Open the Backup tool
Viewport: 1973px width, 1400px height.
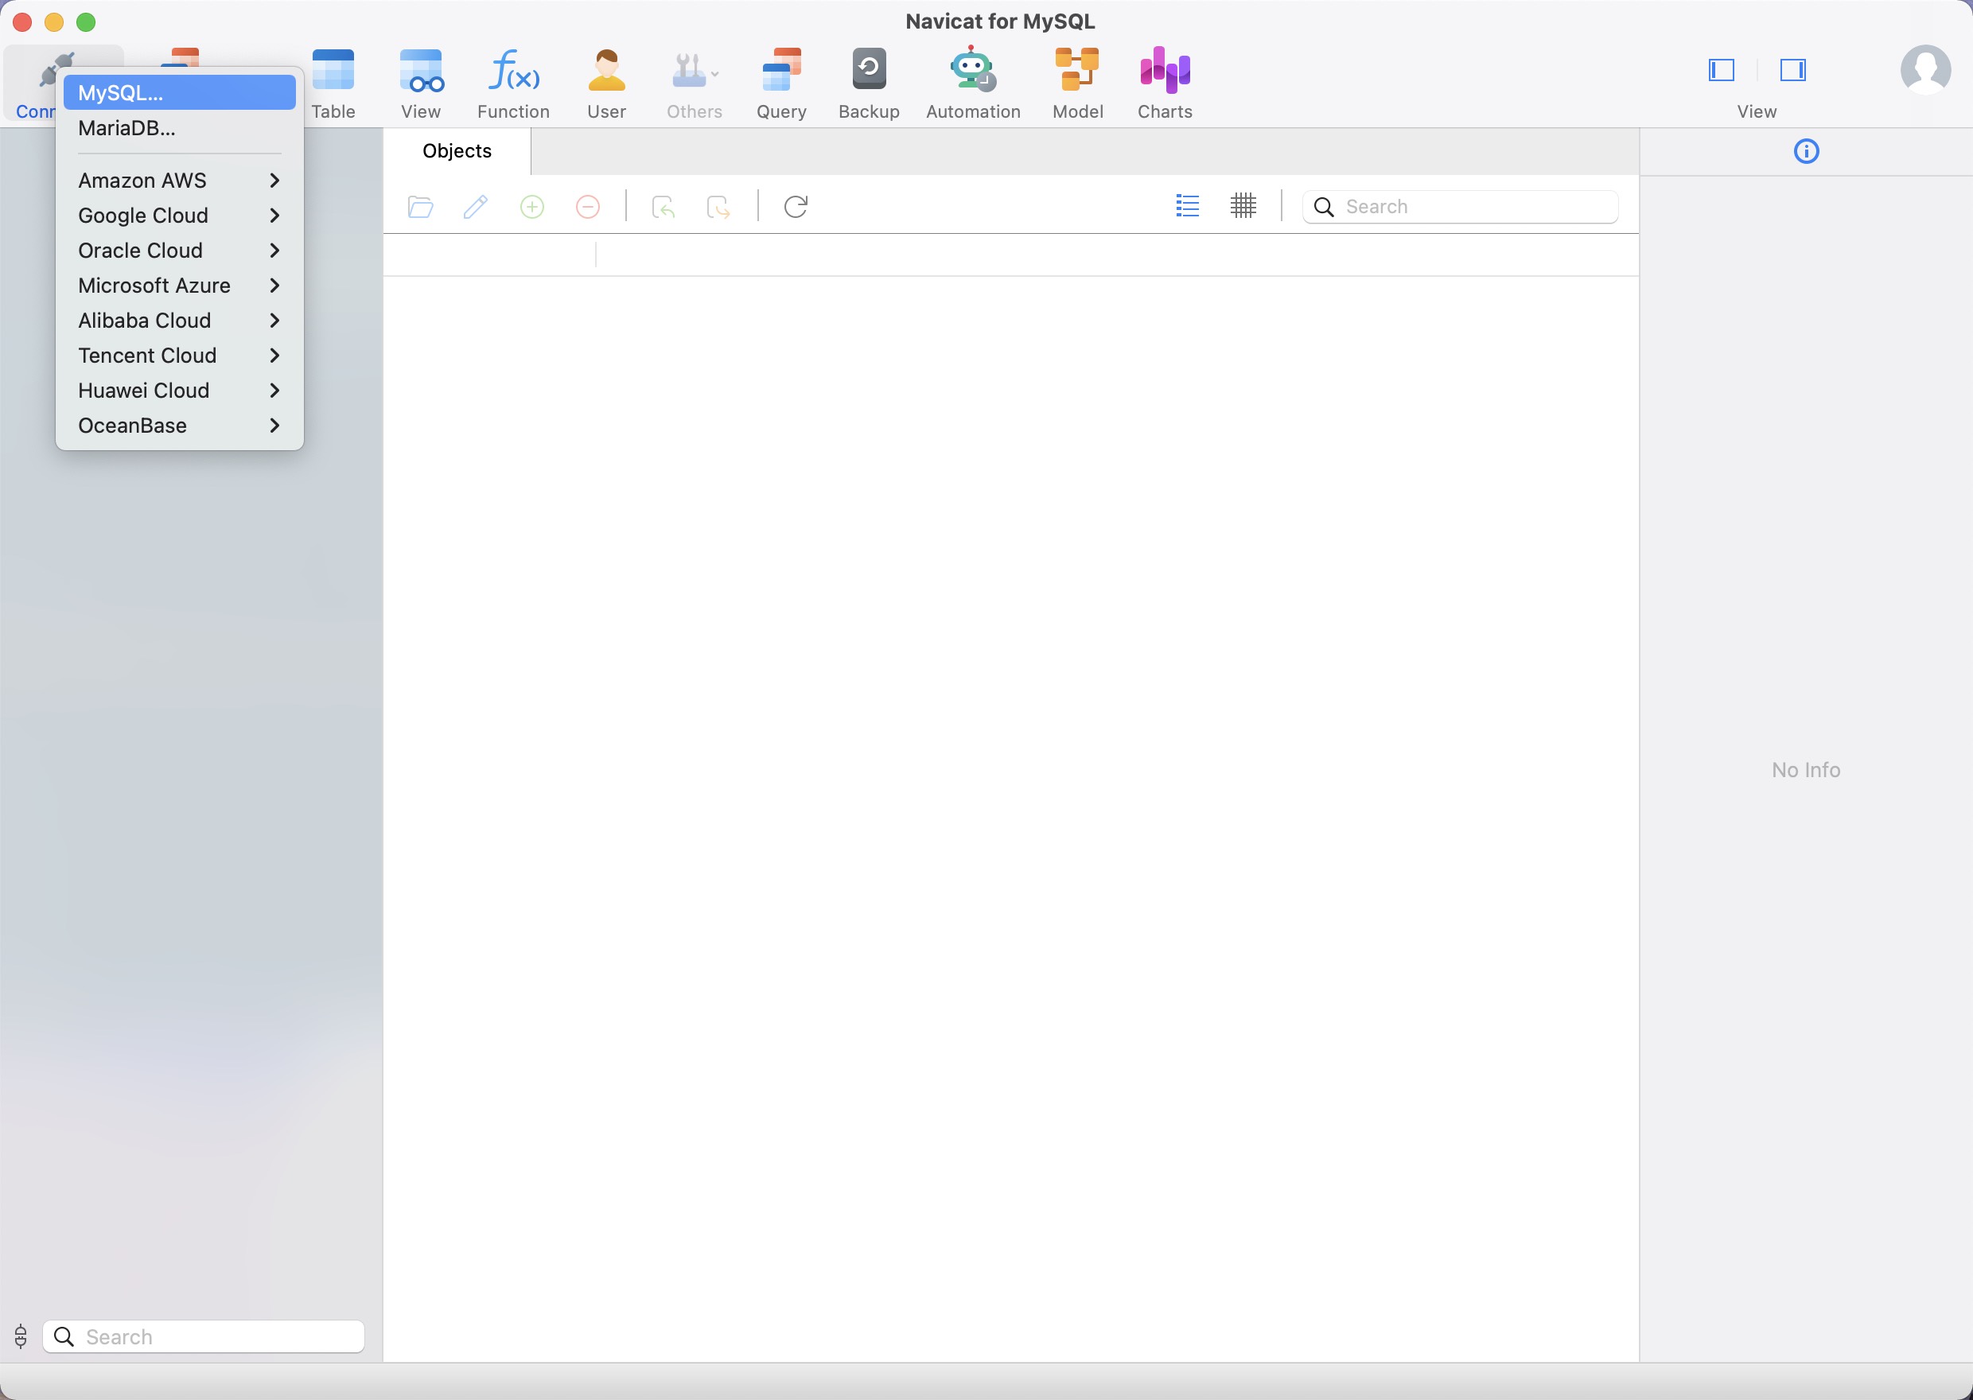(x=868, y=83)
